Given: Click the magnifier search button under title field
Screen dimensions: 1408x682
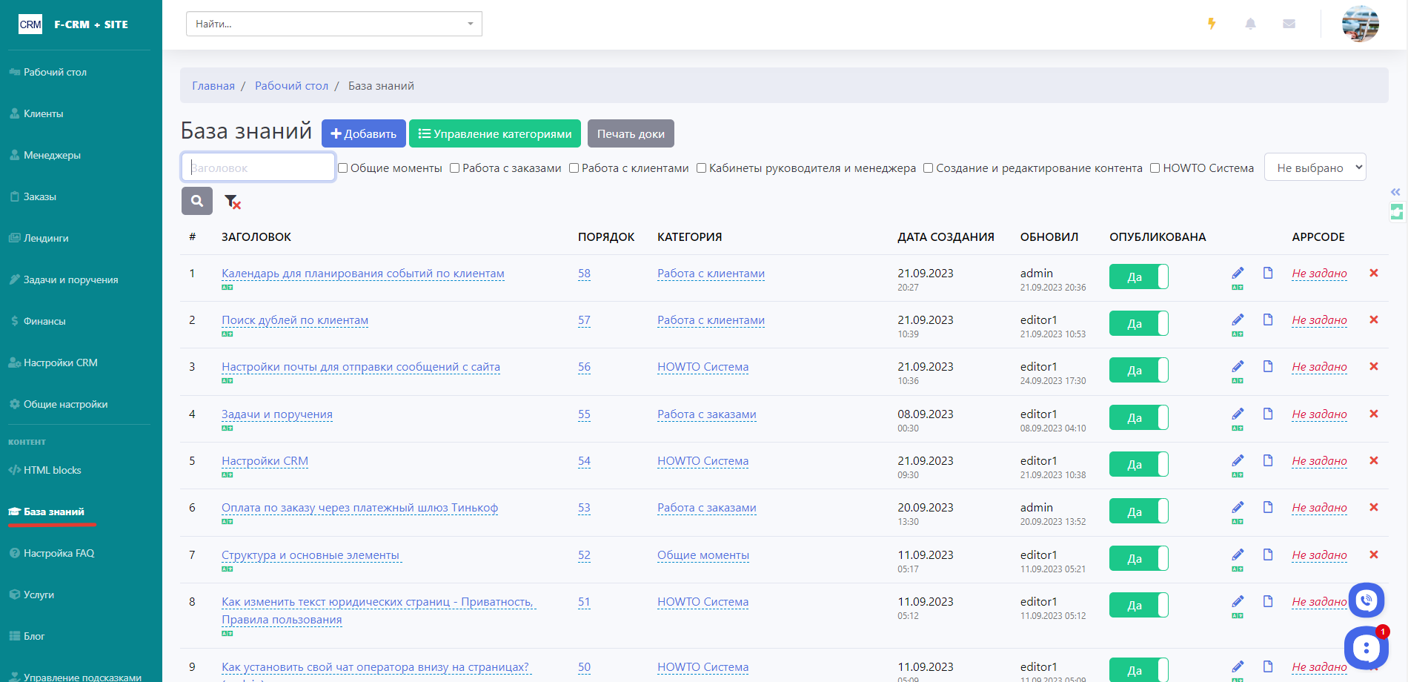Looking at the screenshot, I should tap(197, 201).
